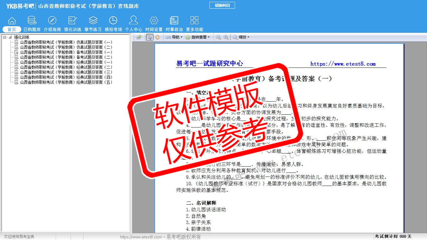Click line 4. 韵律活动
Screen dimensions: 427x240
click(198, 229)
